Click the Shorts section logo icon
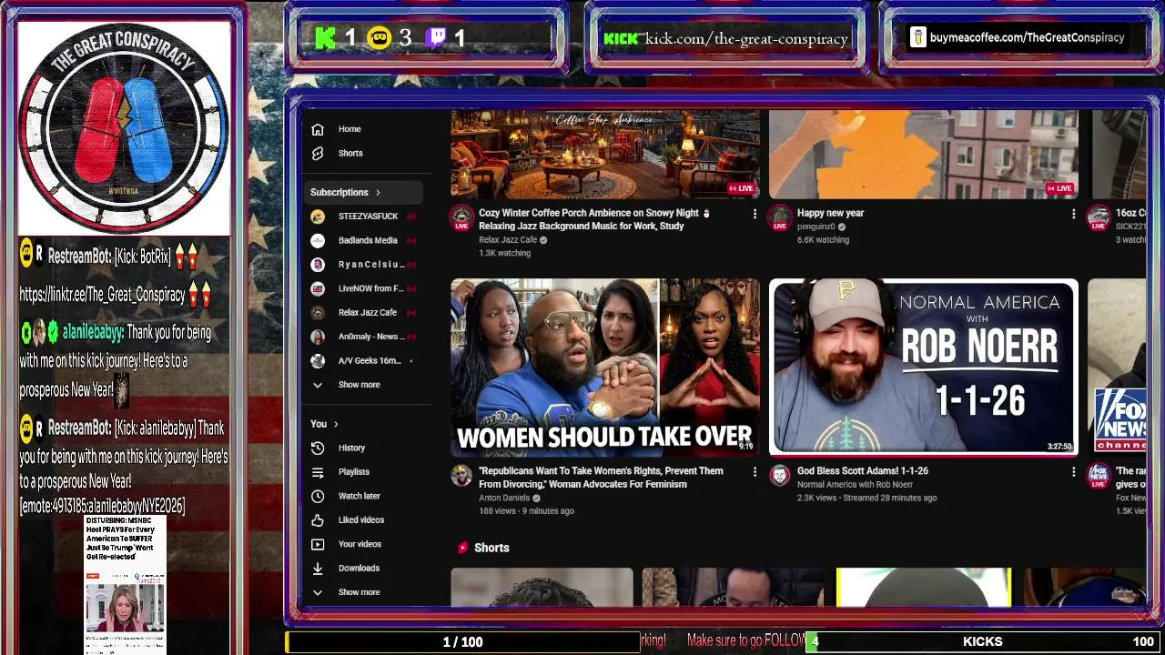The width and height of the screenshot is (1165, 655). point(462,548)
